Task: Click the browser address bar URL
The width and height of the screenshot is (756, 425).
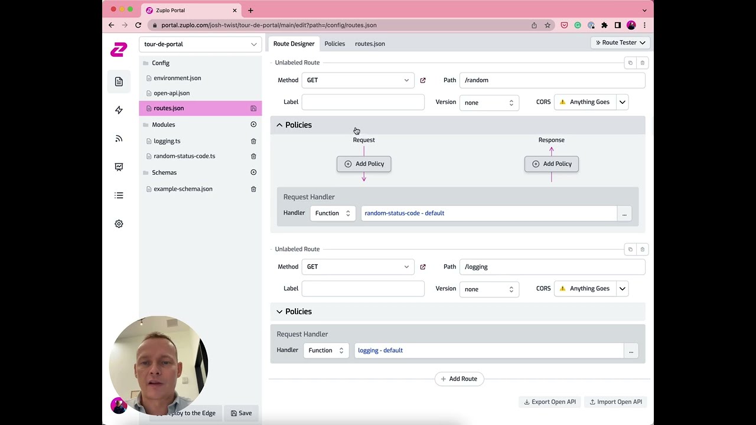Action: 269,25
